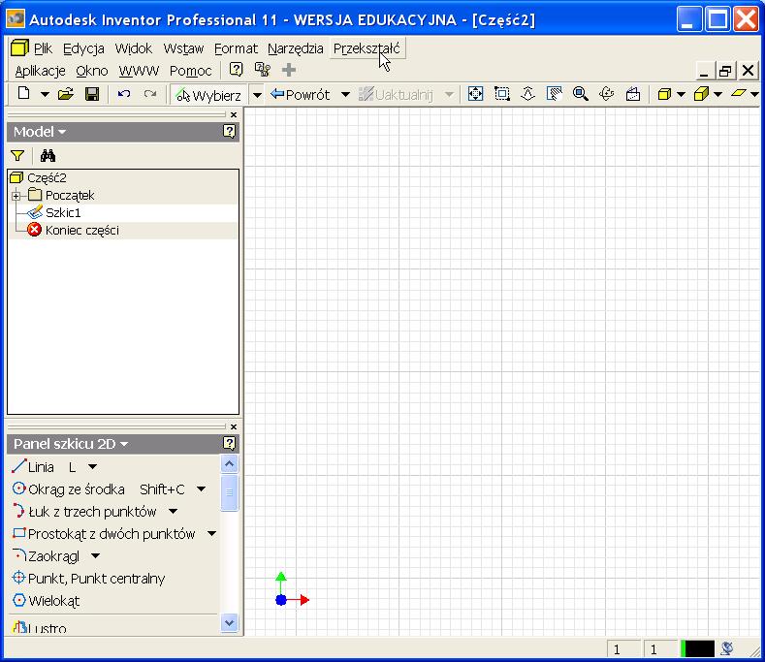The image size is (765, 662).
Task: Open the New document dropdown arrow
Action: tap(45, 94)
